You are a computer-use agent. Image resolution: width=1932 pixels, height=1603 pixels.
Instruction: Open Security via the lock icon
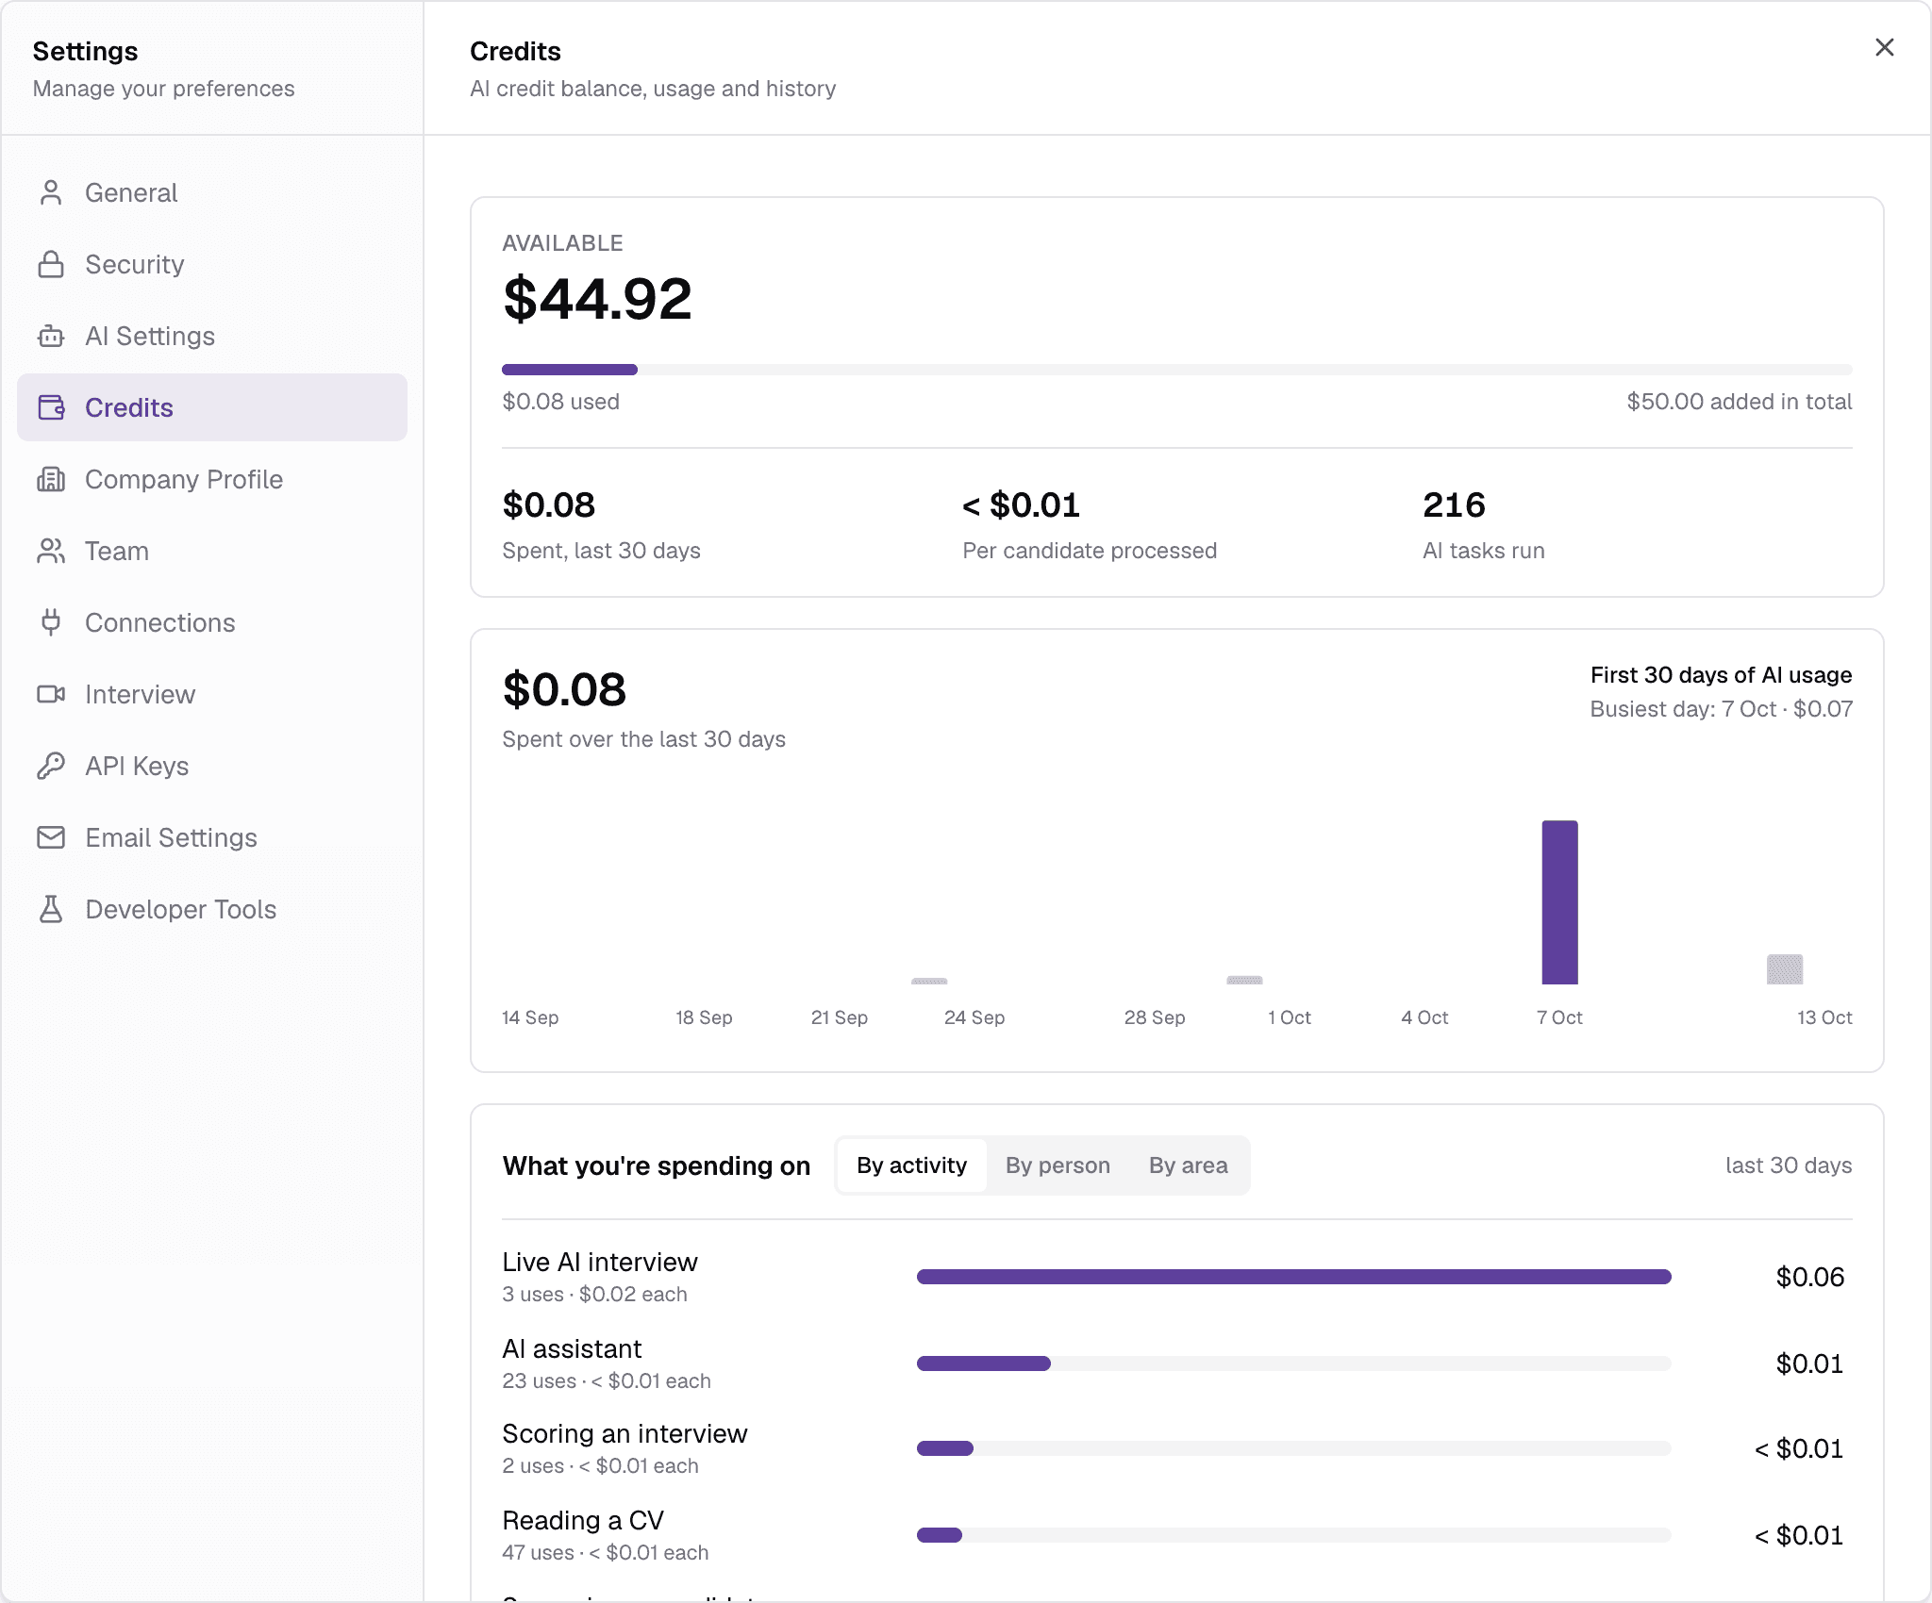click(x=51, y=264)
